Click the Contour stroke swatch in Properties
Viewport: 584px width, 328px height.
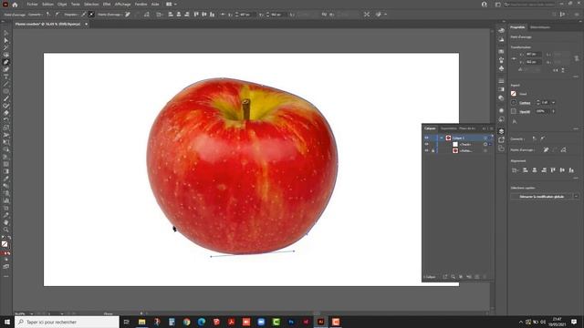tap(514, 102)
